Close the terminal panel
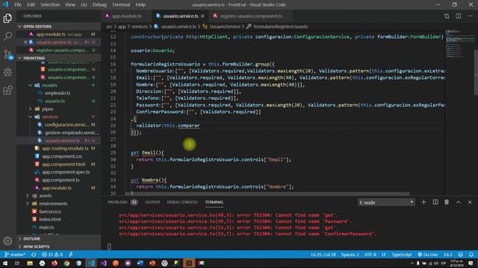The width and height of the screenshot is (478, 268). (470, 202)
